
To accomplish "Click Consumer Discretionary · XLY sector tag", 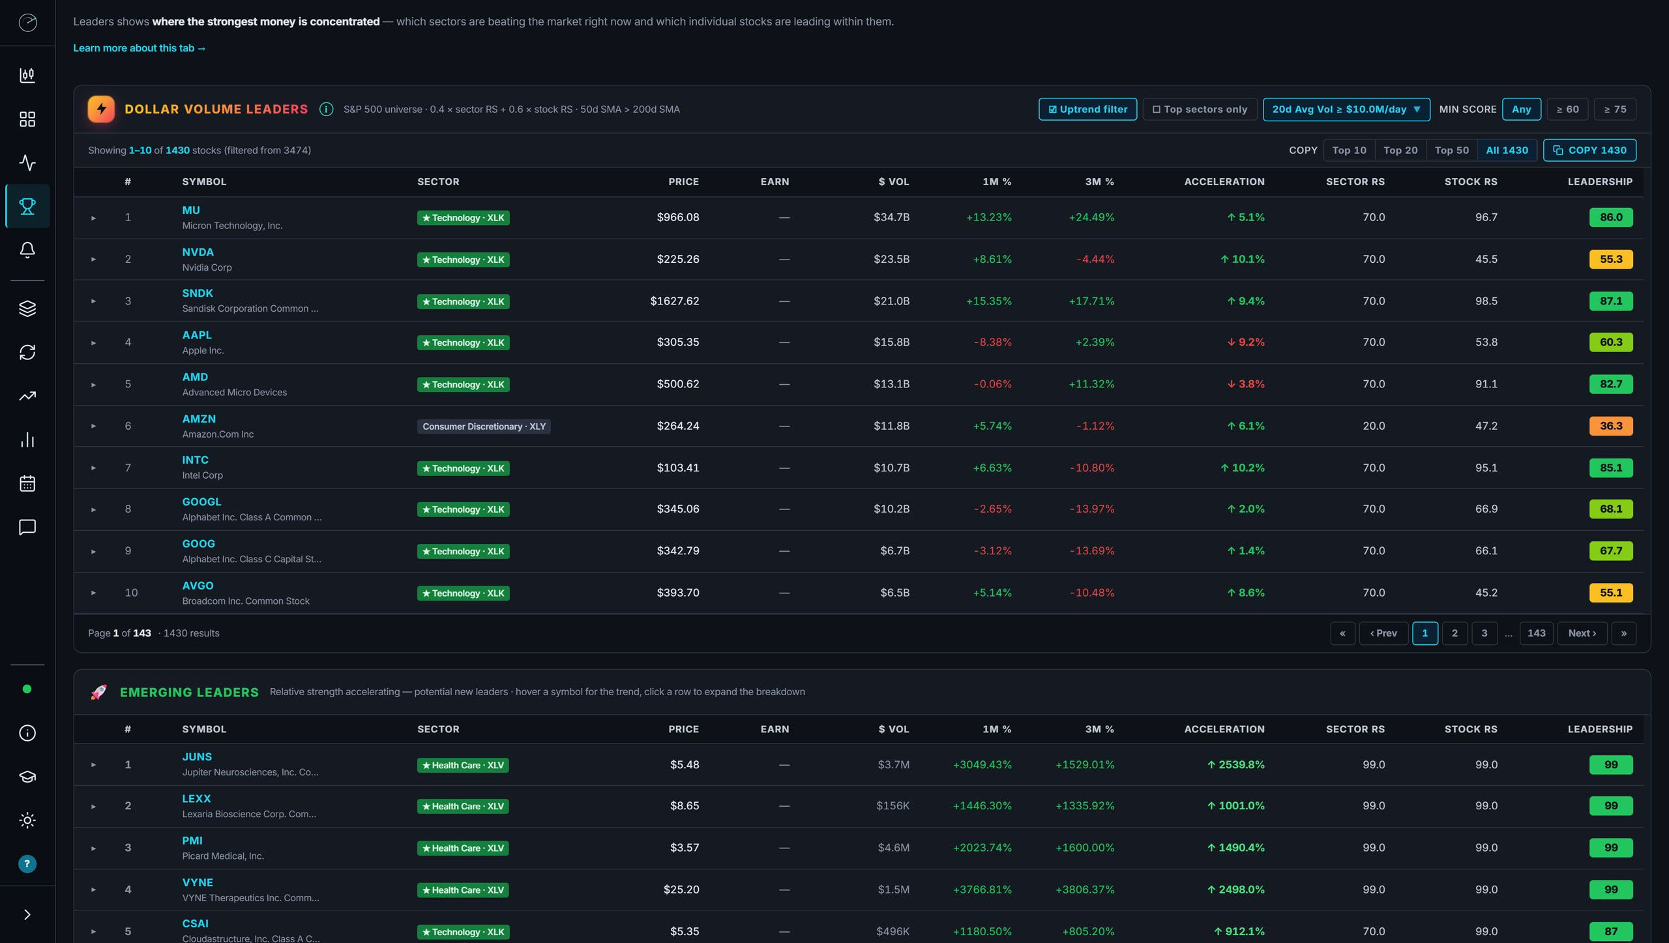I will 484,427.
